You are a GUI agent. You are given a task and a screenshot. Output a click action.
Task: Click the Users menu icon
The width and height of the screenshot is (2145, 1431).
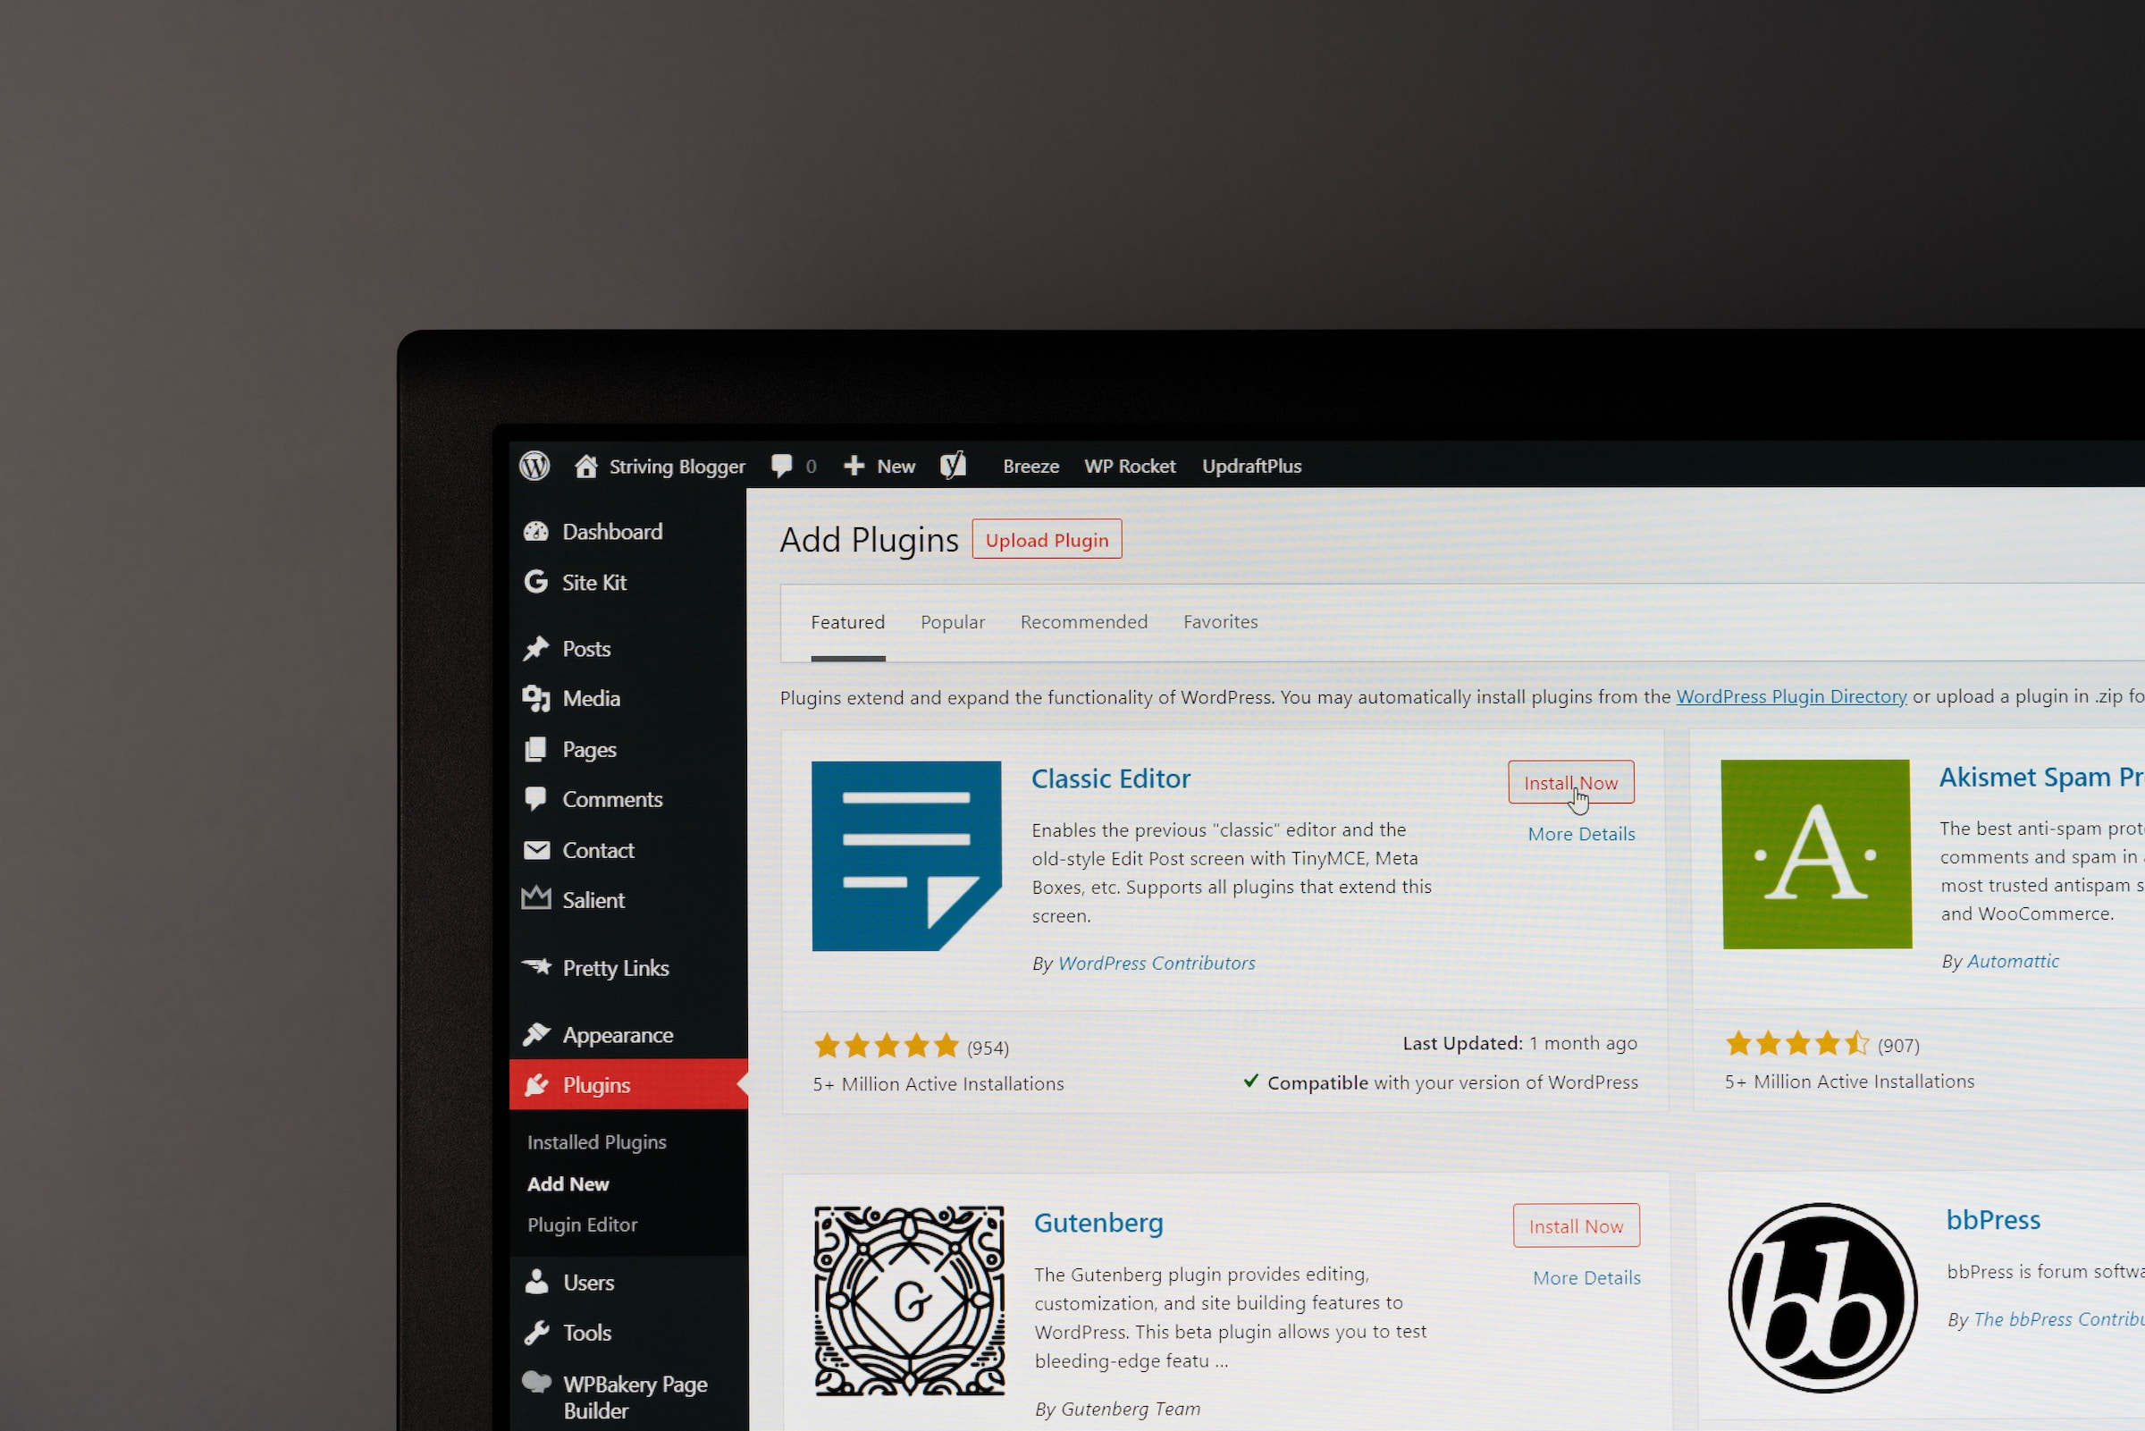tap(538, 1281)
